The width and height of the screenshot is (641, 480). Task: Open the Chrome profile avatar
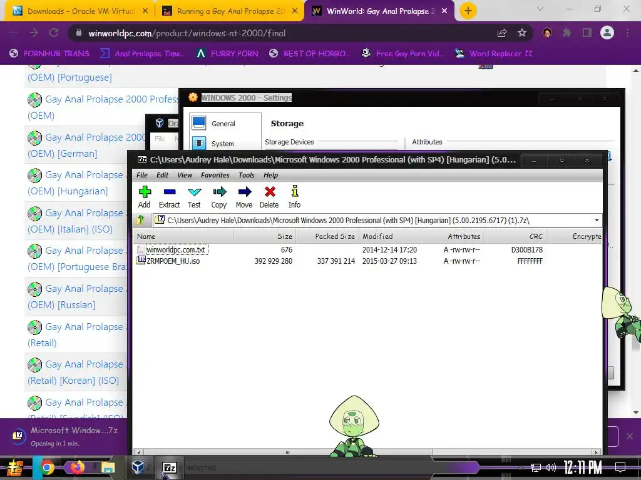pyautogui.click(x=607, y=32)
